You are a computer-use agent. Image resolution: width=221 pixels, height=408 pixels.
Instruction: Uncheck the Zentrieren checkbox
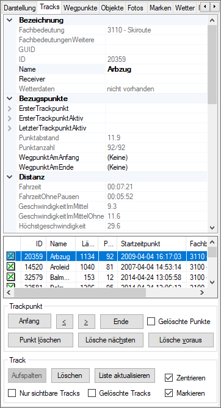click(169, 378)
